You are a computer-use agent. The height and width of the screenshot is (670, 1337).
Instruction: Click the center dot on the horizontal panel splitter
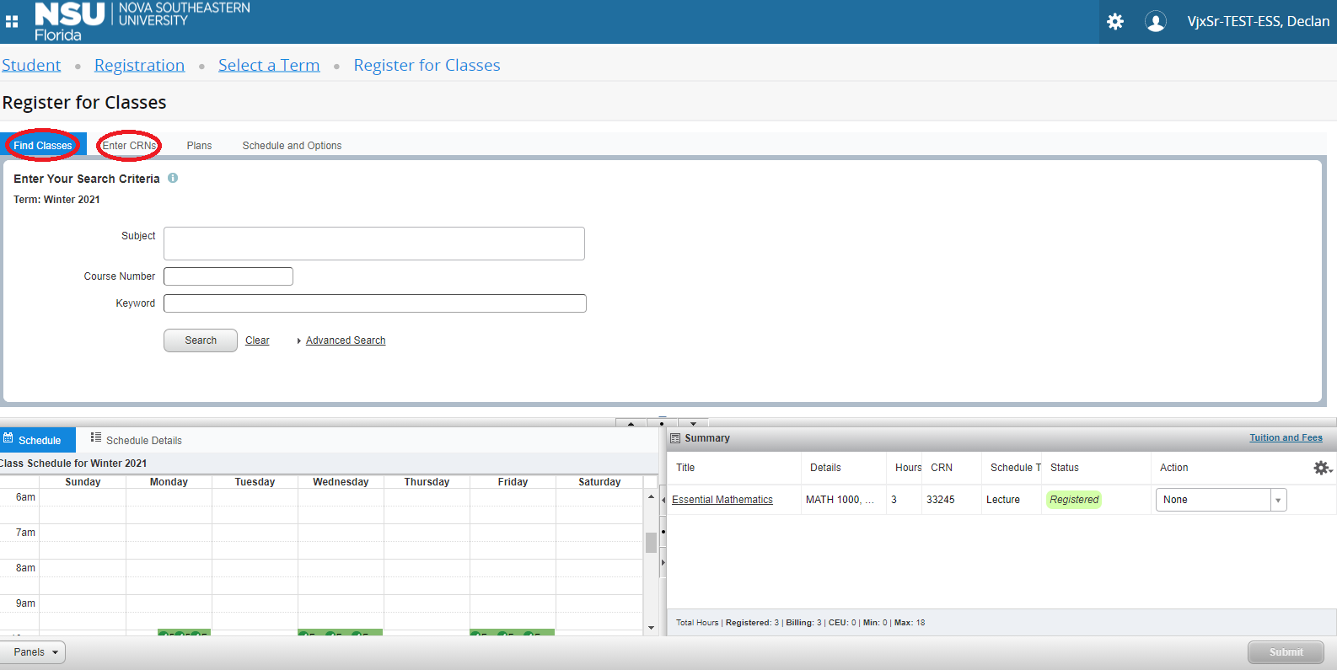click(662, 423)
